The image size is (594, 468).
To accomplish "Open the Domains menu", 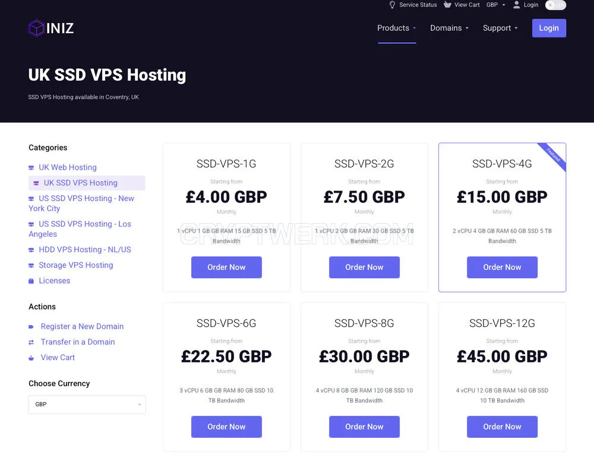I will click(449, 28).
